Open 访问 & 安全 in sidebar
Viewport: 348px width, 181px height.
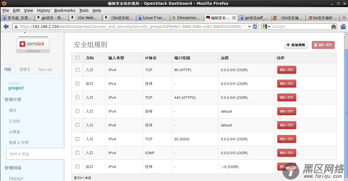click(35, 154)
